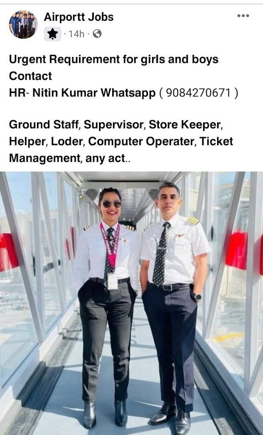
Task: Open the photo of two pilots
Action: point(132,303)
